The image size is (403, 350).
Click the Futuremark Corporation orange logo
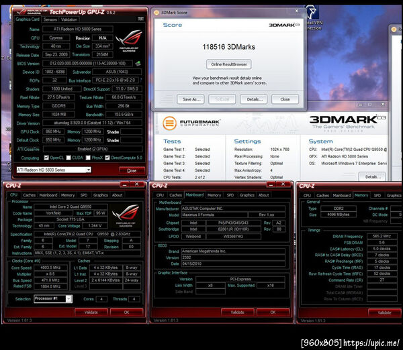pos(169,123)
